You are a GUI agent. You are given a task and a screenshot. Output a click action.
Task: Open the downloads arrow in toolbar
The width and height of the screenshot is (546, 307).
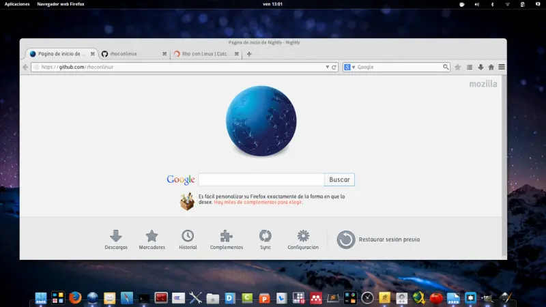(480, 67)
